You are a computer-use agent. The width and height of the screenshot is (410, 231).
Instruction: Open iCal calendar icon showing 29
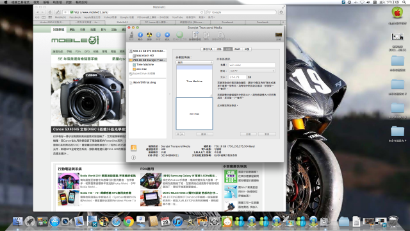(x=165, y=221)
